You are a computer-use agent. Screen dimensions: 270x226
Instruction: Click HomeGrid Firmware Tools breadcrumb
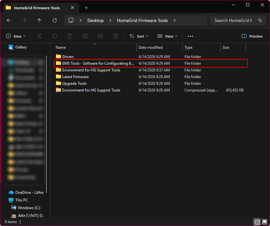pyautogui.click(x=142, y=20)
